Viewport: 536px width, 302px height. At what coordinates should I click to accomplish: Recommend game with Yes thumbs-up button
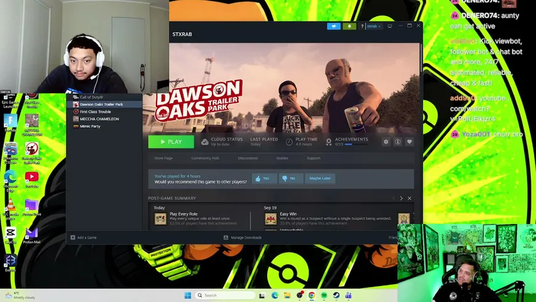point(265,179)
